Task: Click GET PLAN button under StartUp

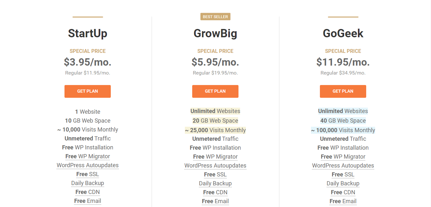Action: 87,91
